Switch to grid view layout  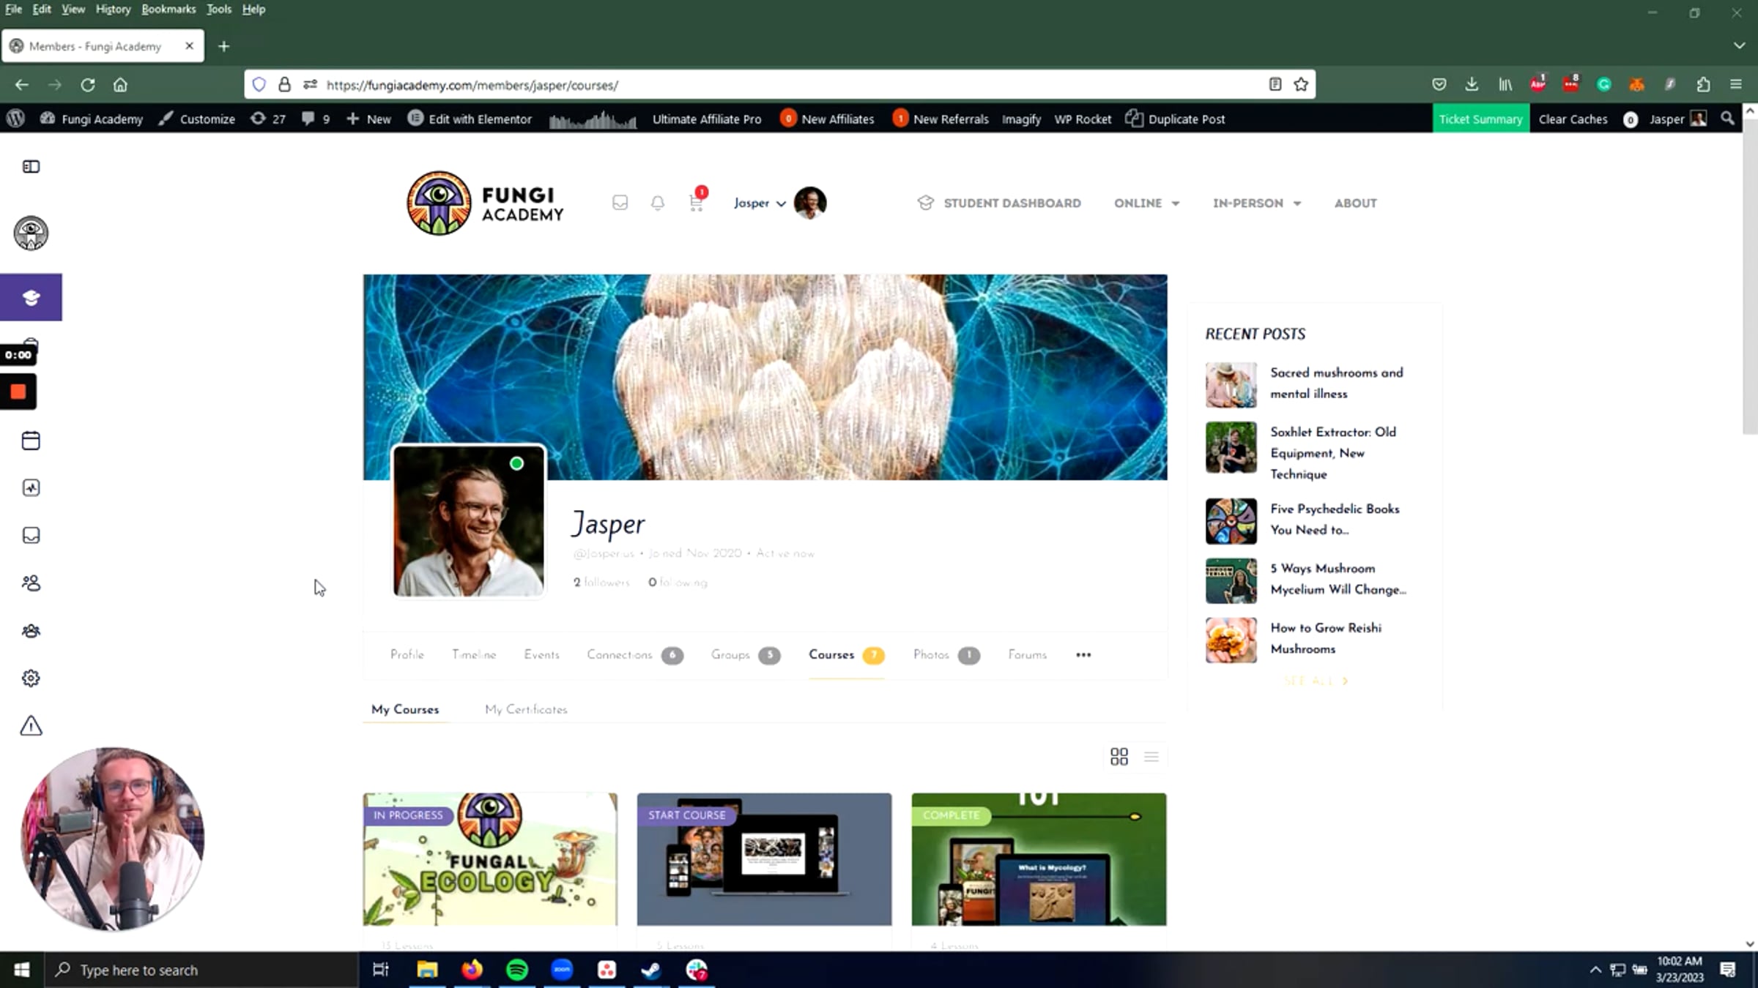(1119, 757)
